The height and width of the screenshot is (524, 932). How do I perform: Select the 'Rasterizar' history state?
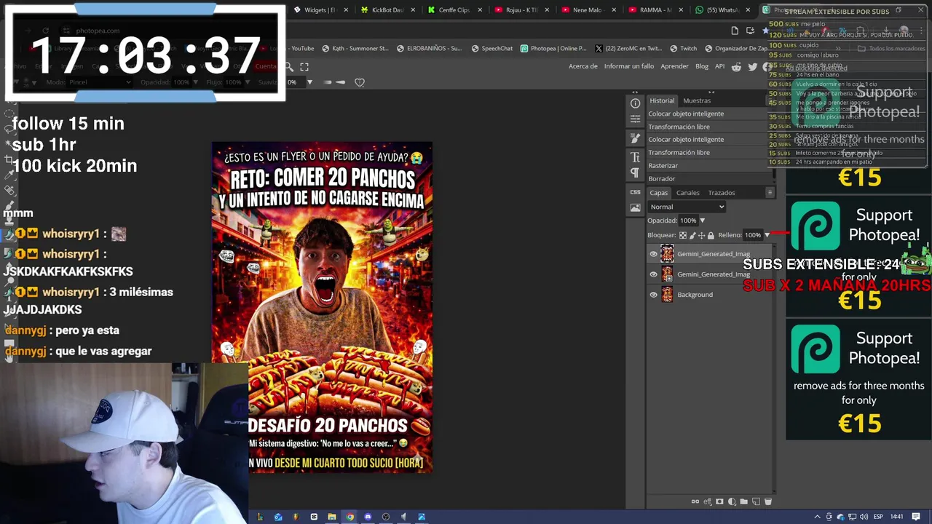pyautogui.click(x=709, y=166)
